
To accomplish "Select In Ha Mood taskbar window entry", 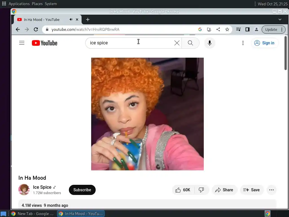I will pos(81,214).
